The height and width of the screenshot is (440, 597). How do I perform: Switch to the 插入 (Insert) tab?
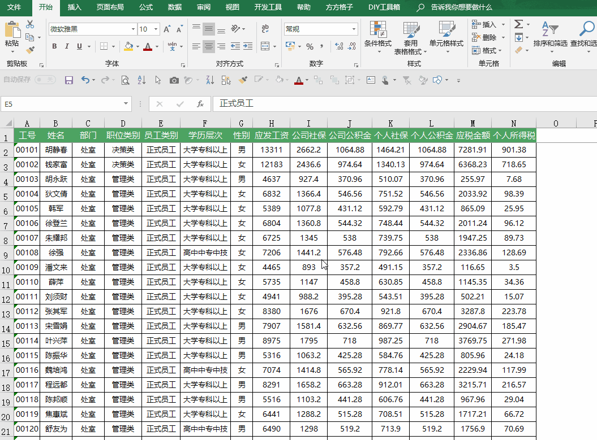point(74,7)
